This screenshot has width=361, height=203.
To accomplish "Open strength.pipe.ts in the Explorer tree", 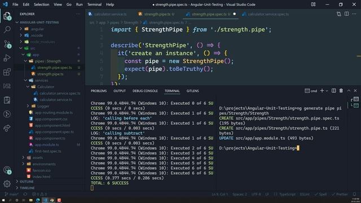I will [50, 74].
